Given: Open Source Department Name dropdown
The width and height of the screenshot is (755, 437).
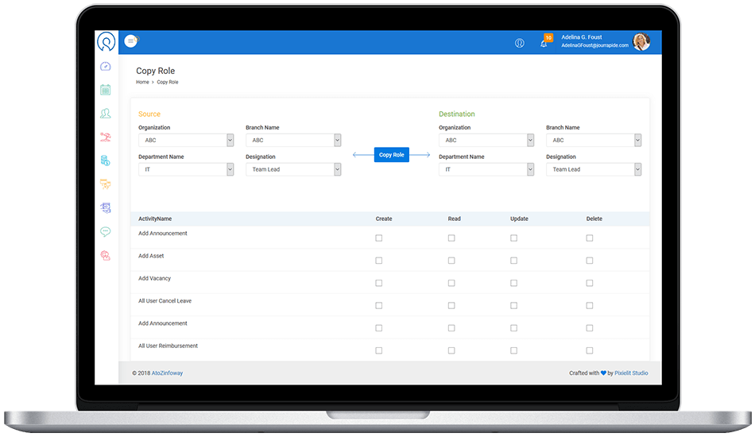Looking at the screenshot, I should coord(186,169).
